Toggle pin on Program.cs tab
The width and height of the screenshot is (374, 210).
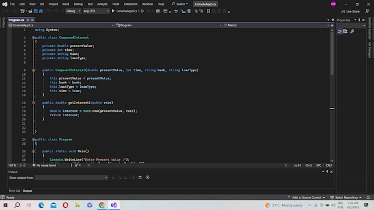click(x=28, y=20)
